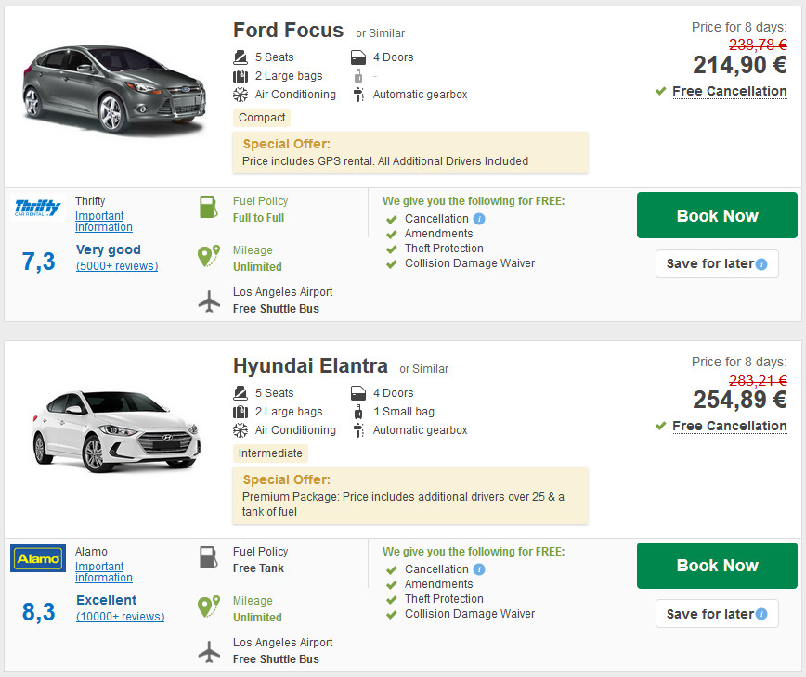The width and height of the screenshot is (806, 677).
Task: Book the Hyundai Elantra now
Action: (x=717, y=566)
